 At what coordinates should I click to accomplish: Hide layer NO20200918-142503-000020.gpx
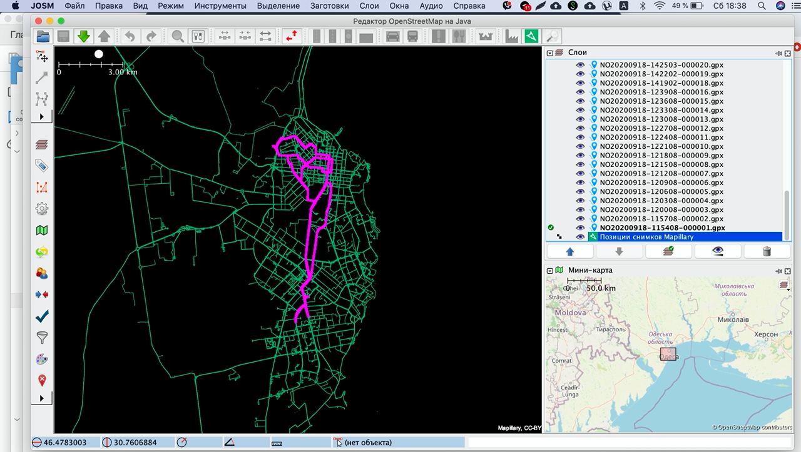point(580,64)
